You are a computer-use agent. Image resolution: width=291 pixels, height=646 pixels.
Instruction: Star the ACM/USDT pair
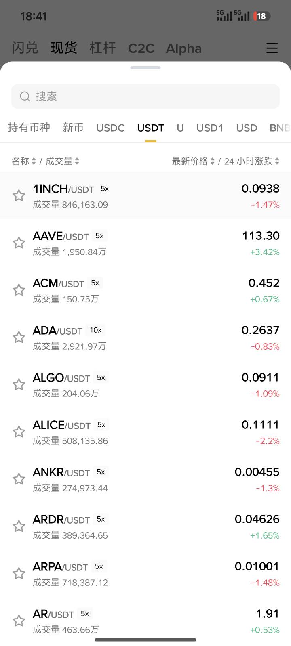19,290
